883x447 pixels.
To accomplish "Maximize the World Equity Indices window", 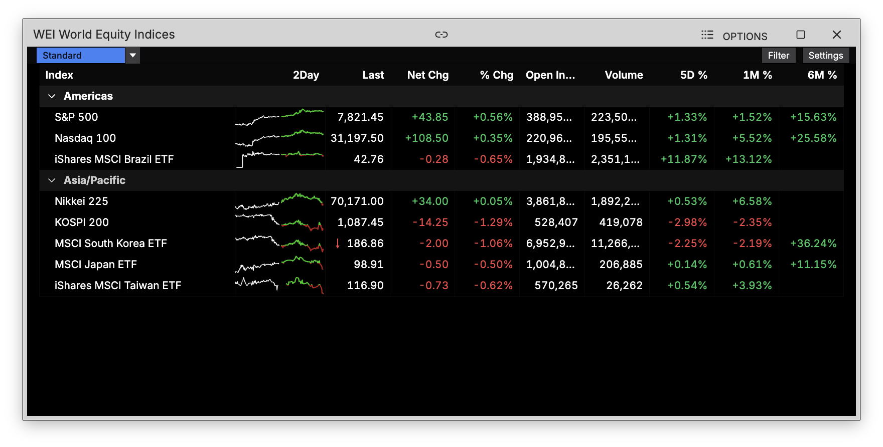I will click(x=801, y=35).
